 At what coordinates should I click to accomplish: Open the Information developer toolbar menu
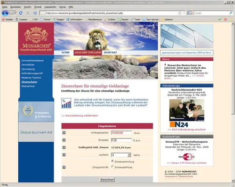(74, 20)
